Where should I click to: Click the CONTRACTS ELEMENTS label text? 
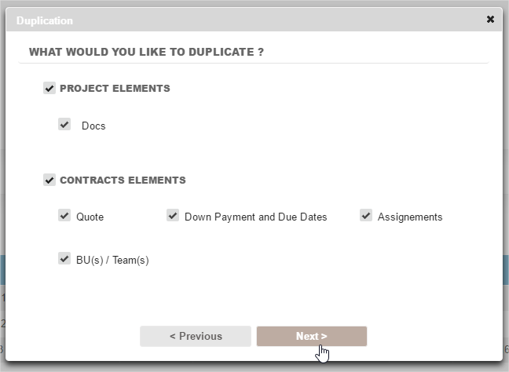pos(123,181)
